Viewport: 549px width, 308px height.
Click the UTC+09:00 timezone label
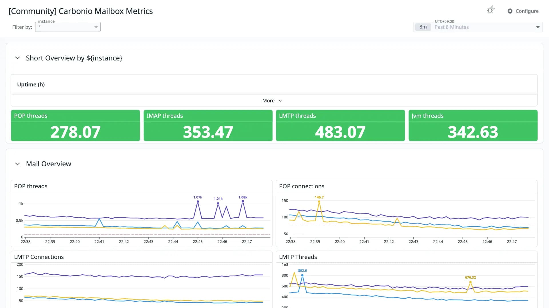click(444, 21)
